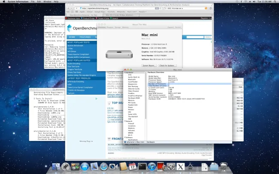
Task: Collapse the Software category in System Information
Action: pos(125,138)
